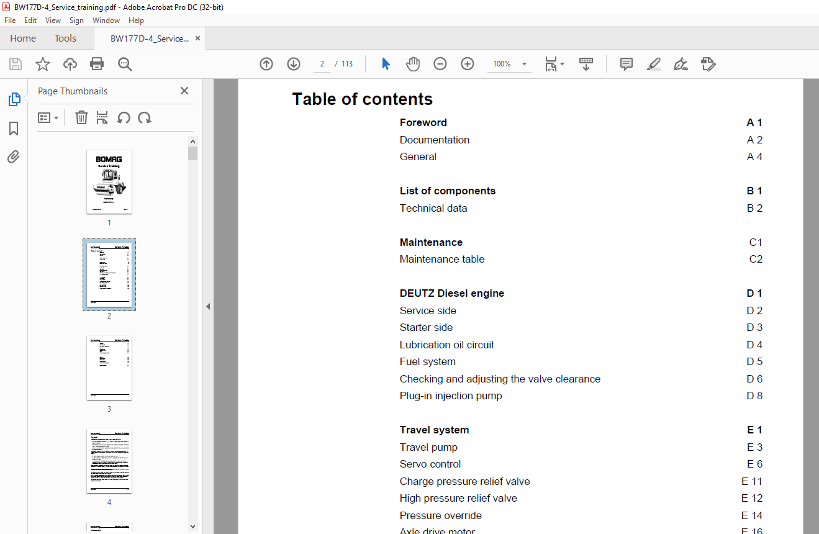Select page 3 thumbnail

(x=109, y=368)
